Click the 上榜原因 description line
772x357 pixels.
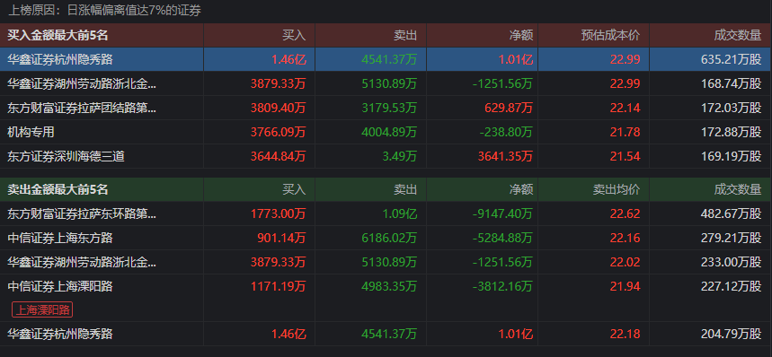click(105, 10)
